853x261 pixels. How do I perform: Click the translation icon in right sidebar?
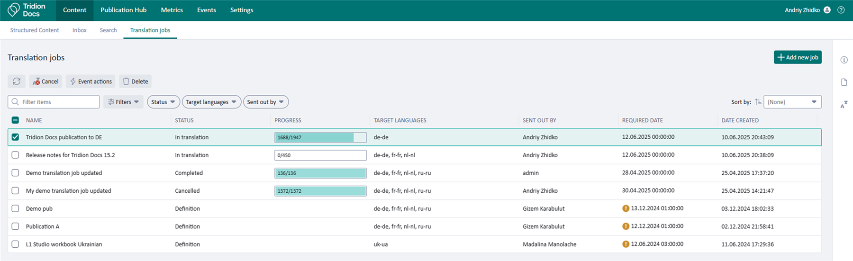pyautogui.click(x=844, y=105)
